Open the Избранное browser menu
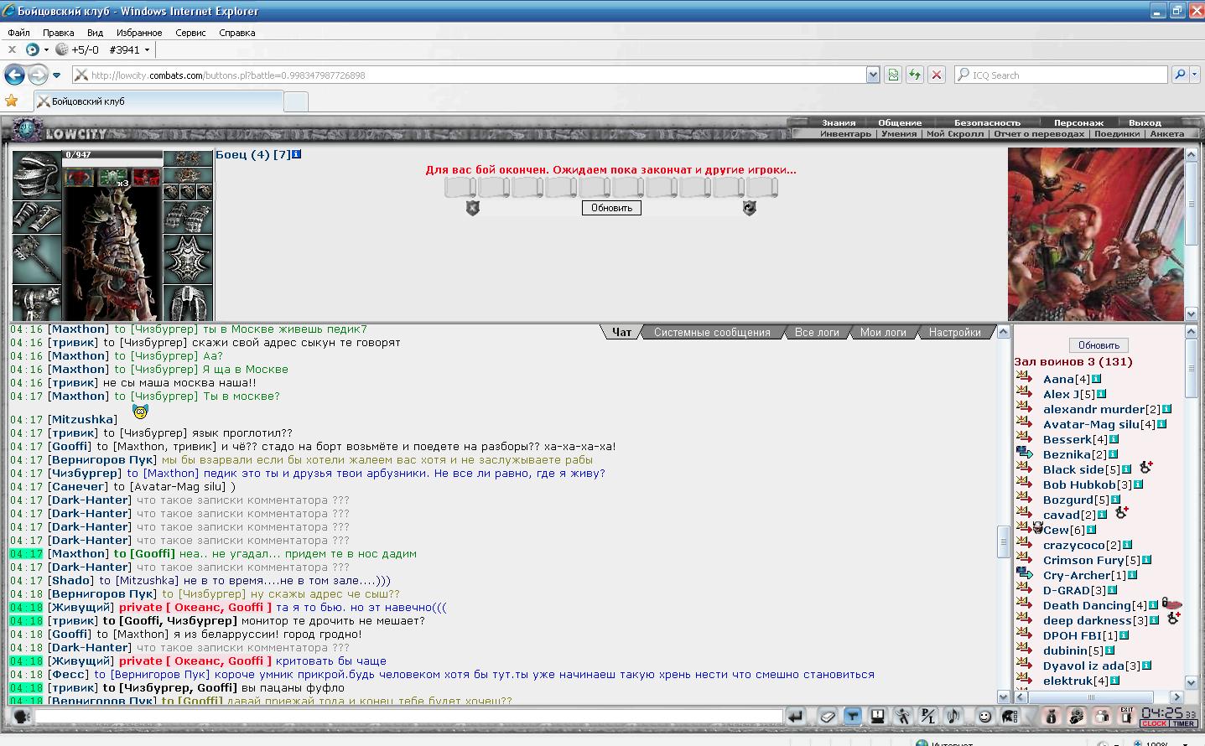 pos(139,33)
